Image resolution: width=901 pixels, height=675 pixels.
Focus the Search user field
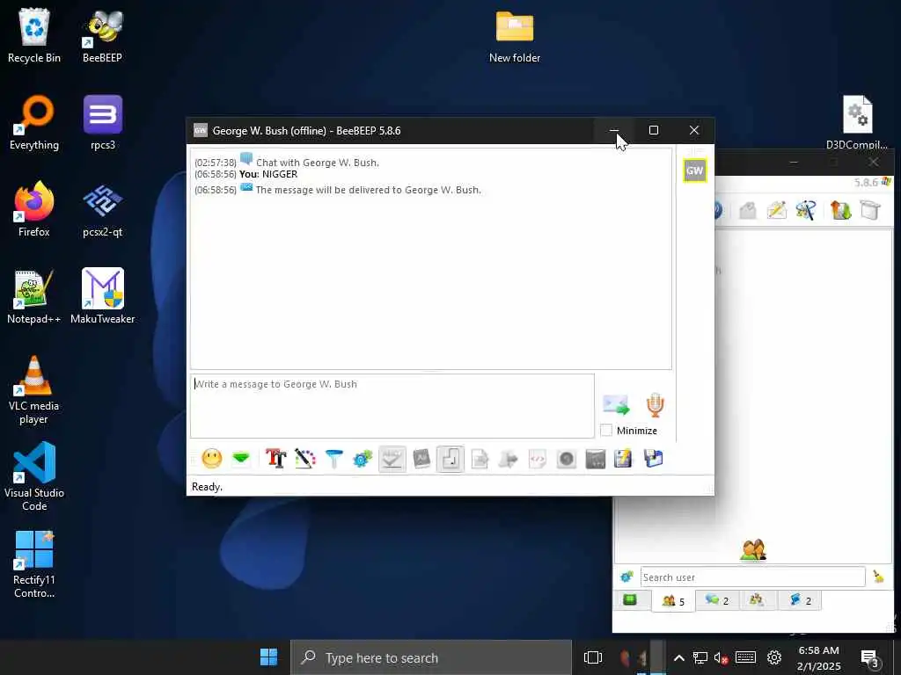pyautogui.click(x=753, y=577)
